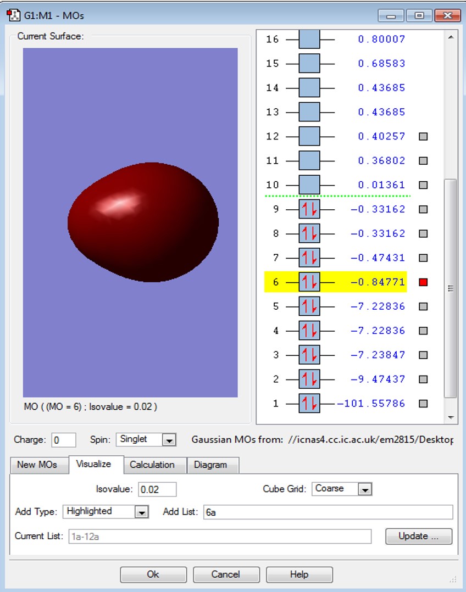Toggle the red surface marker for MO 6

click(423, 282)
